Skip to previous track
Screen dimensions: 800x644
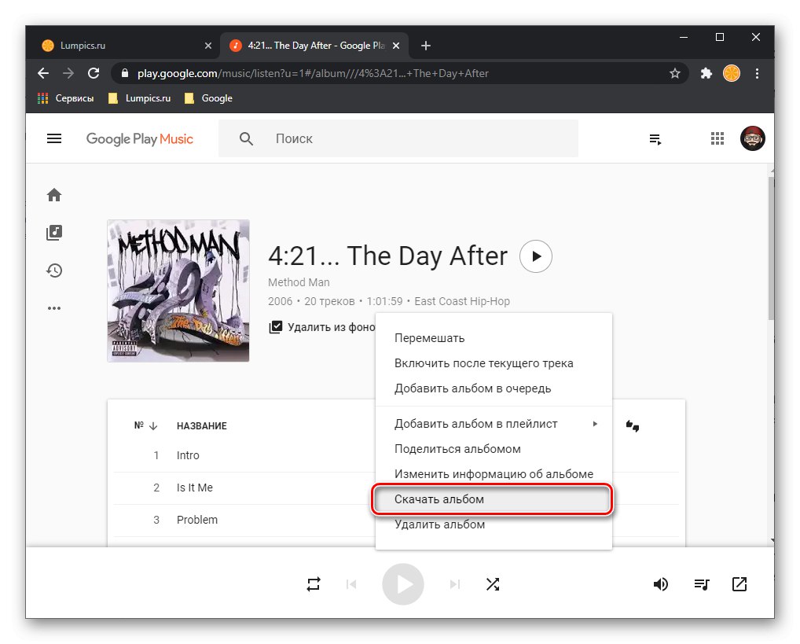pyautogui.click(x=351, y=584)
